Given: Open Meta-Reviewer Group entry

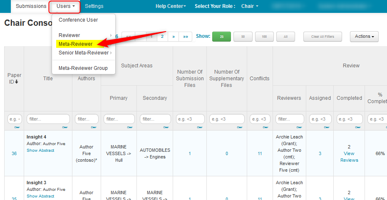Looking at the screenshot, I should tap(83, 68).
